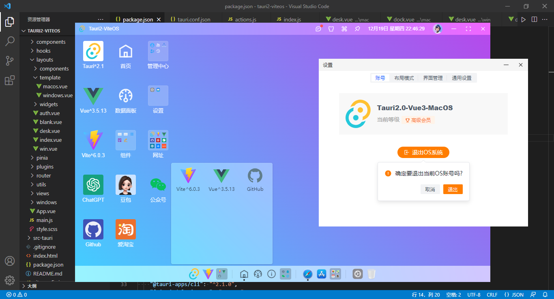Open the Manage gear in VS Code activity bar
The image size is (554, 299).
(x=10, y=280)
